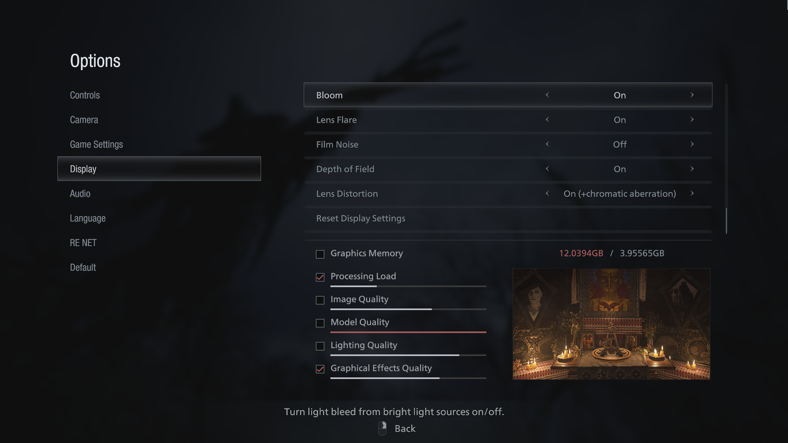Enable the Graphics Memory checkbox
This screenshot has width=788, height=443.
click(320, 254)
